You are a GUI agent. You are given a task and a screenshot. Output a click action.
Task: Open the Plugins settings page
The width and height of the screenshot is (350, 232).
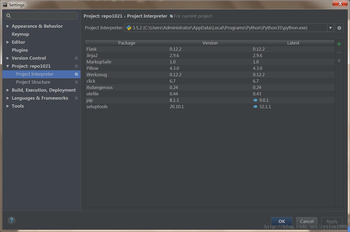point(20,50)
